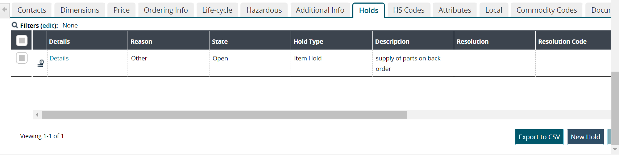Click the left tab scroll arrow
The width and height of the screenshot is (619, 157).
coord(5,9)
